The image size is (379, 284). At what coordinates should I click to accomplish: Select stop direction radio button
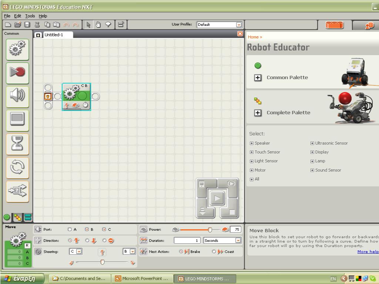pyautogui.click(x=104, y=240)
